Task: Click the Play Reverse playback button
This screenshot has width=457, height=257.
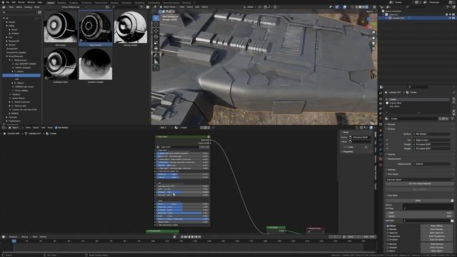Action: [x=189, y=237]
